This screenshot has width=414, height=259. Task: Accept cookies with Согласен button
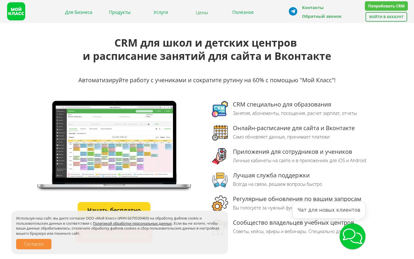click(x=34, y=244)
